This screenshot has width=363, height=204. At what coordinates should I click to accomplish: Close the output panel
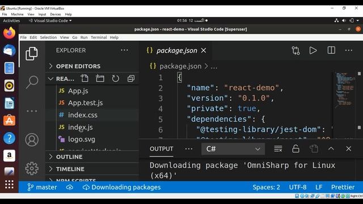(x=349, y=148)
